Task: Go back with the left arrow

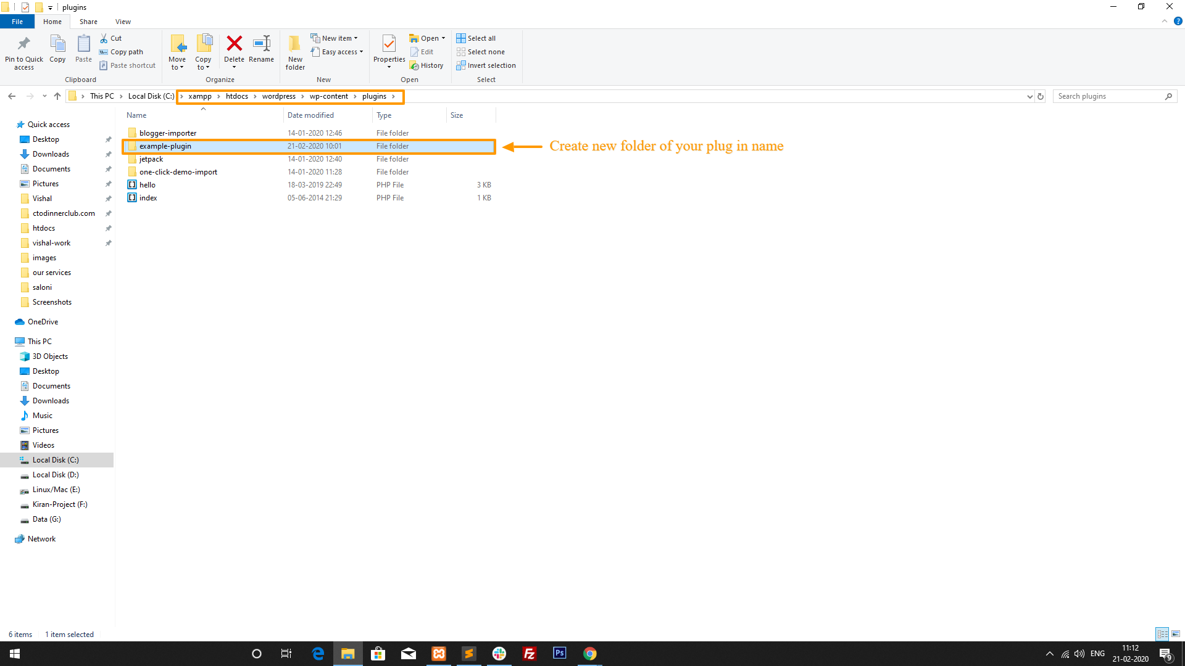Action: tap(12, 96)
